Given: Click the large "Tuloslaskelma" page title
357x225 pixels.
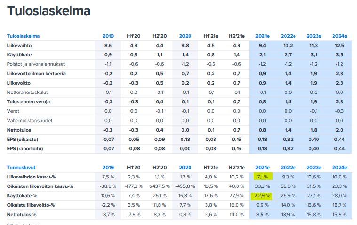Looking at the screenshot, I should (49, 11).
